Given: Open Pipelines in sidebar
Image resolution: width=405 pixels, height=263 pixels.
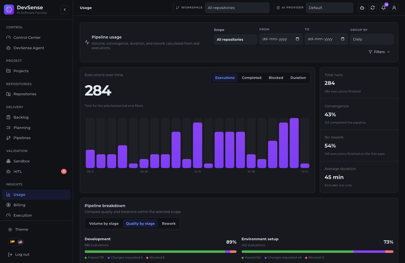Looking at the screenshot, I should click(x=36, y=138).
